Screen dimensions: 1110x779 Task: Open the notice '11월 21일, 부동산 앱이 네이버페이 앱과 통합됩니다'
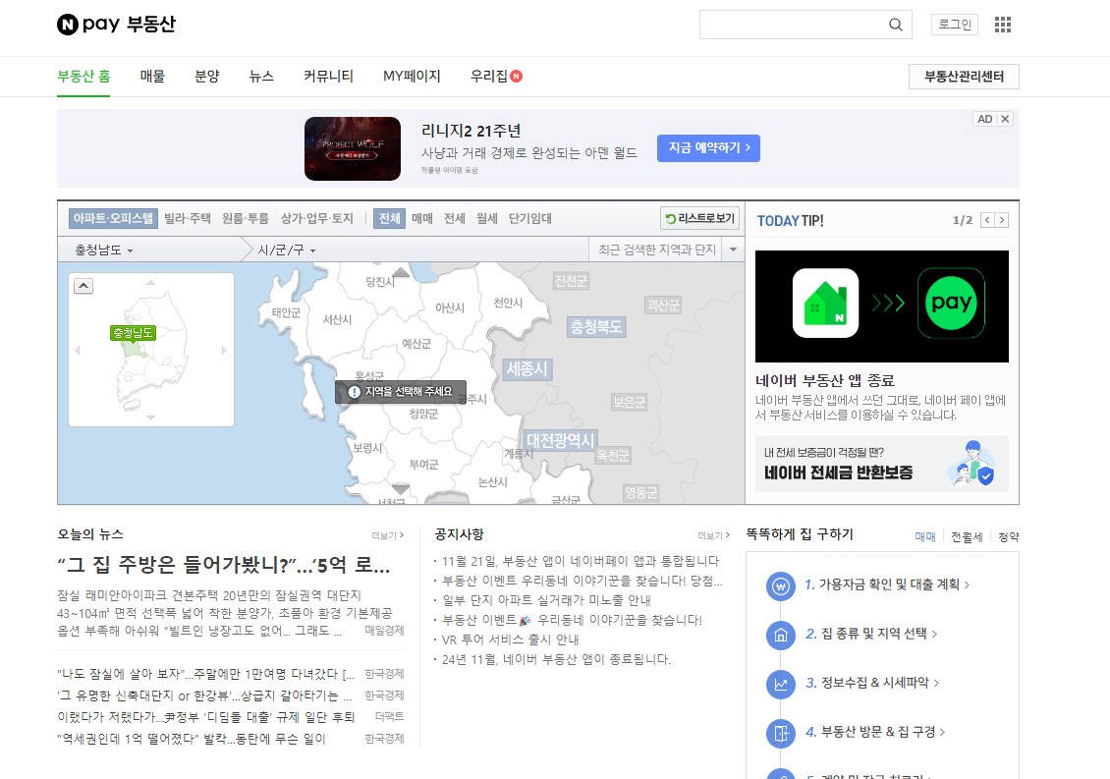click(581, 561)
